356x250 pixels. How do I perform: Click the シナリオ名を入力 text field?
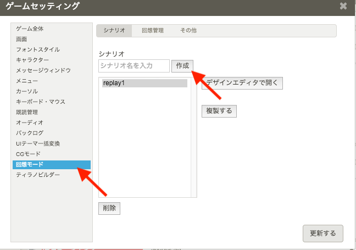134,66
